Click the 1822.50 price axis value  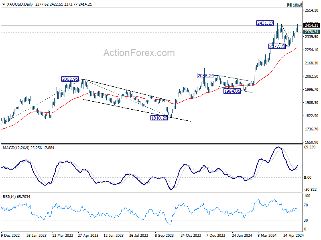pos(311,116)
